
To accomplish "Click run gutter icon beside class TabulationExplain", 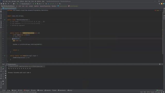I will (5, 20).
